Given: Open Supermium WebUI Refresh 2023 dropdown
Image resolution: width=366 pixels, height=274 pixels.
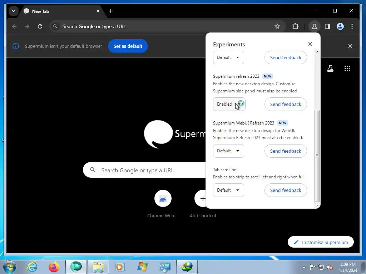Looking at the screenshot, I should [x=228, y=151].
